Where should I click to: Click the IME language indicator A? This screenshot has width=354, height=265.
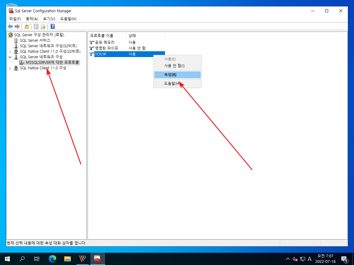click(x=310, y=259)
